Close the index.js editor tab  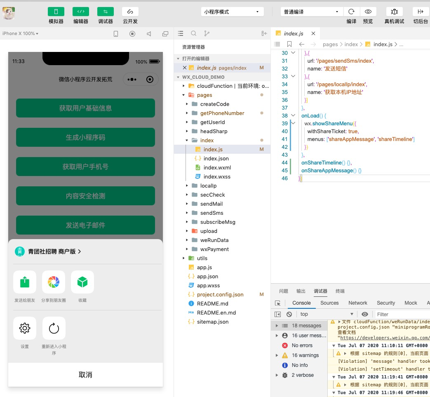click(x=313, y=33)
